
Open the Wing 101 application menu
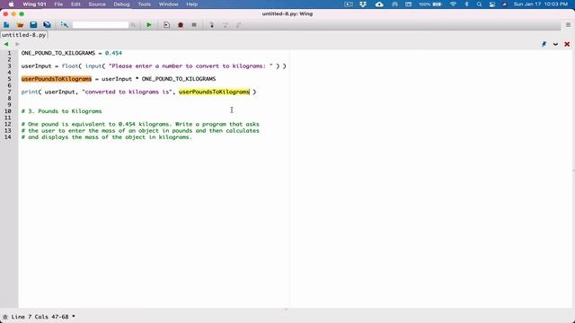click(34, 4)
